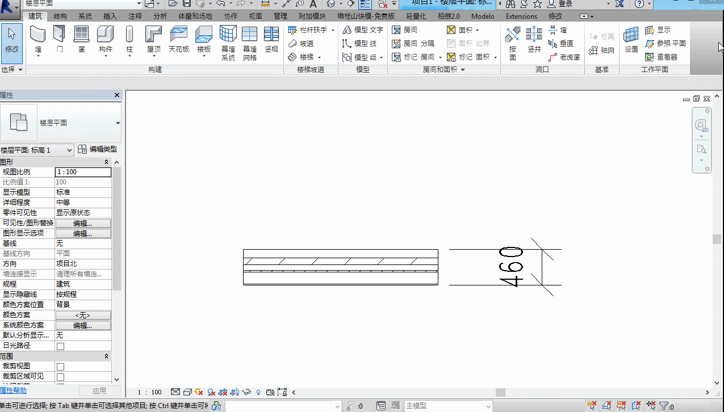
Task: Open the 栏杆扶手 dropdown arrow
Action: coord(333,30)
